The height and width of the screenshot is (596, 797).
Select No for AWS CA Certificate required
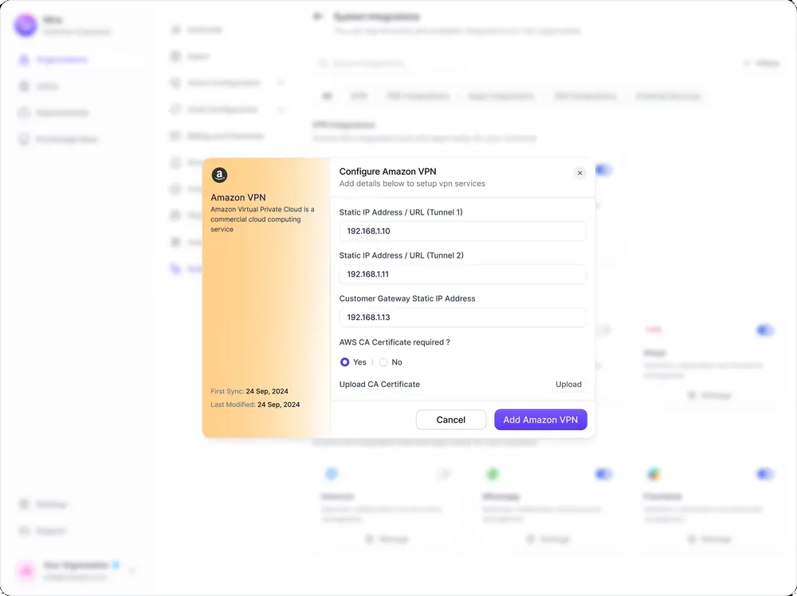pyautogui.click(x=384, y=362)
